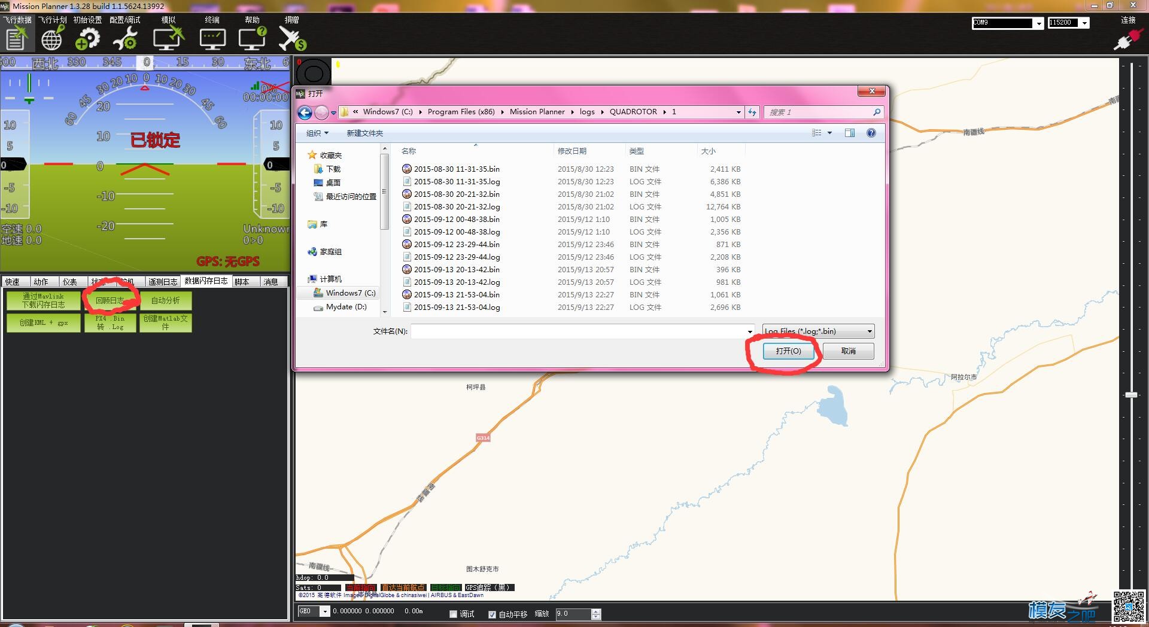Image resolution: width=1149 pixels, height=627 pixels.
Task: Click the 取消 cancel button
Action: pos(849,351)
